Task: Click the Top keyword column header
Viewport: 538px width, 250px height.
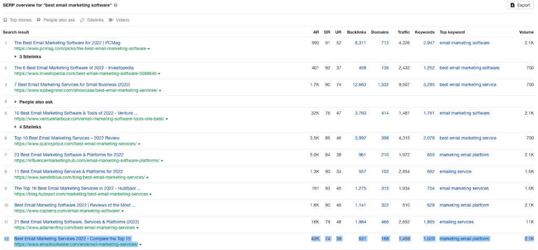Action: (452, 32)
